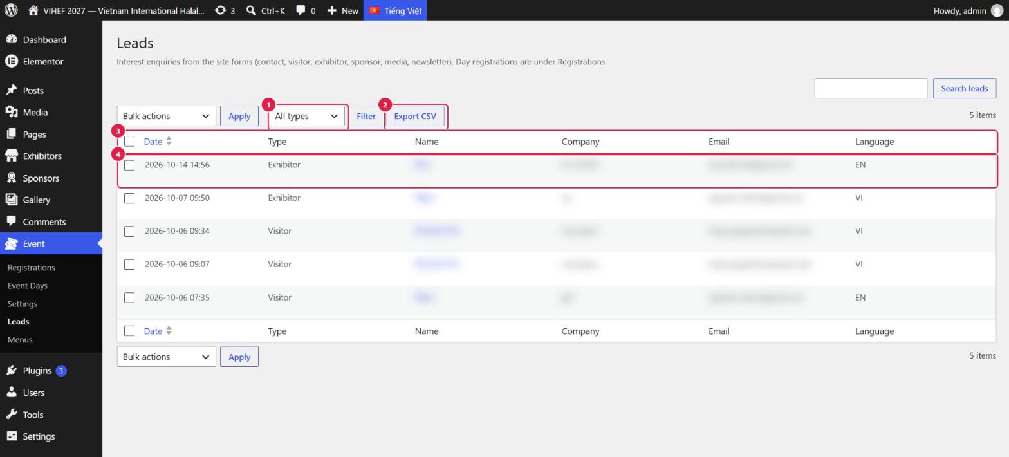Tick the select-all checkbox in table header
The image size is (1009, 457).
(129, 141)
